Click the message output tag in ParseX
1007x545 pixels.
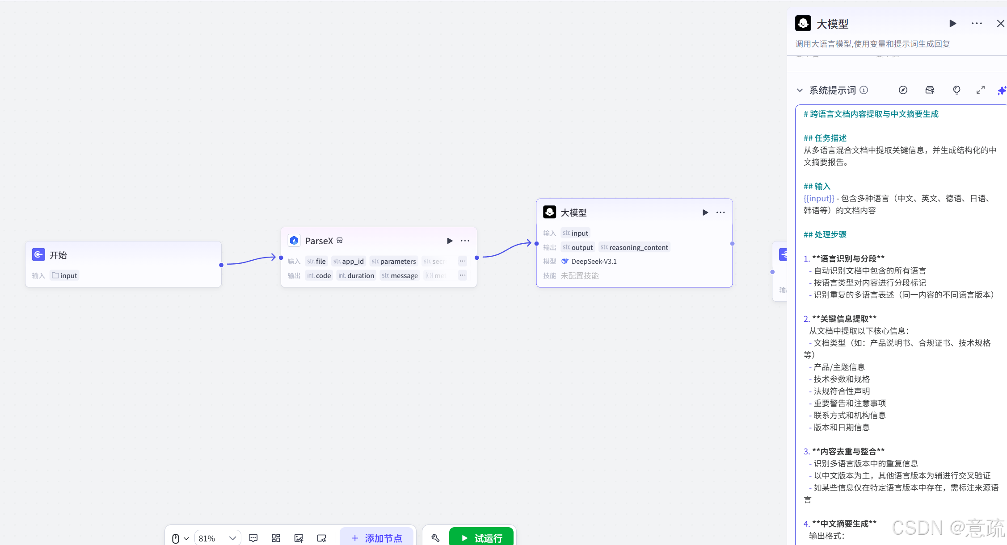[x=400, y=275]
